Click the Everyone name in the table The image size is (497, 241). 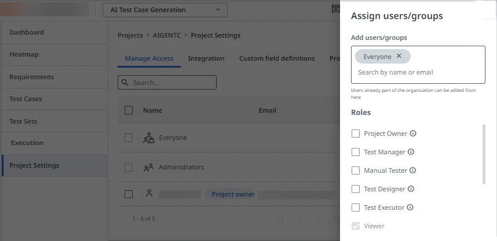click(x=173, y=138)
